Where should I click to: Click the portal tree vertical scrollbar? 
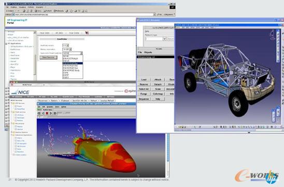(x=35, y=55)
